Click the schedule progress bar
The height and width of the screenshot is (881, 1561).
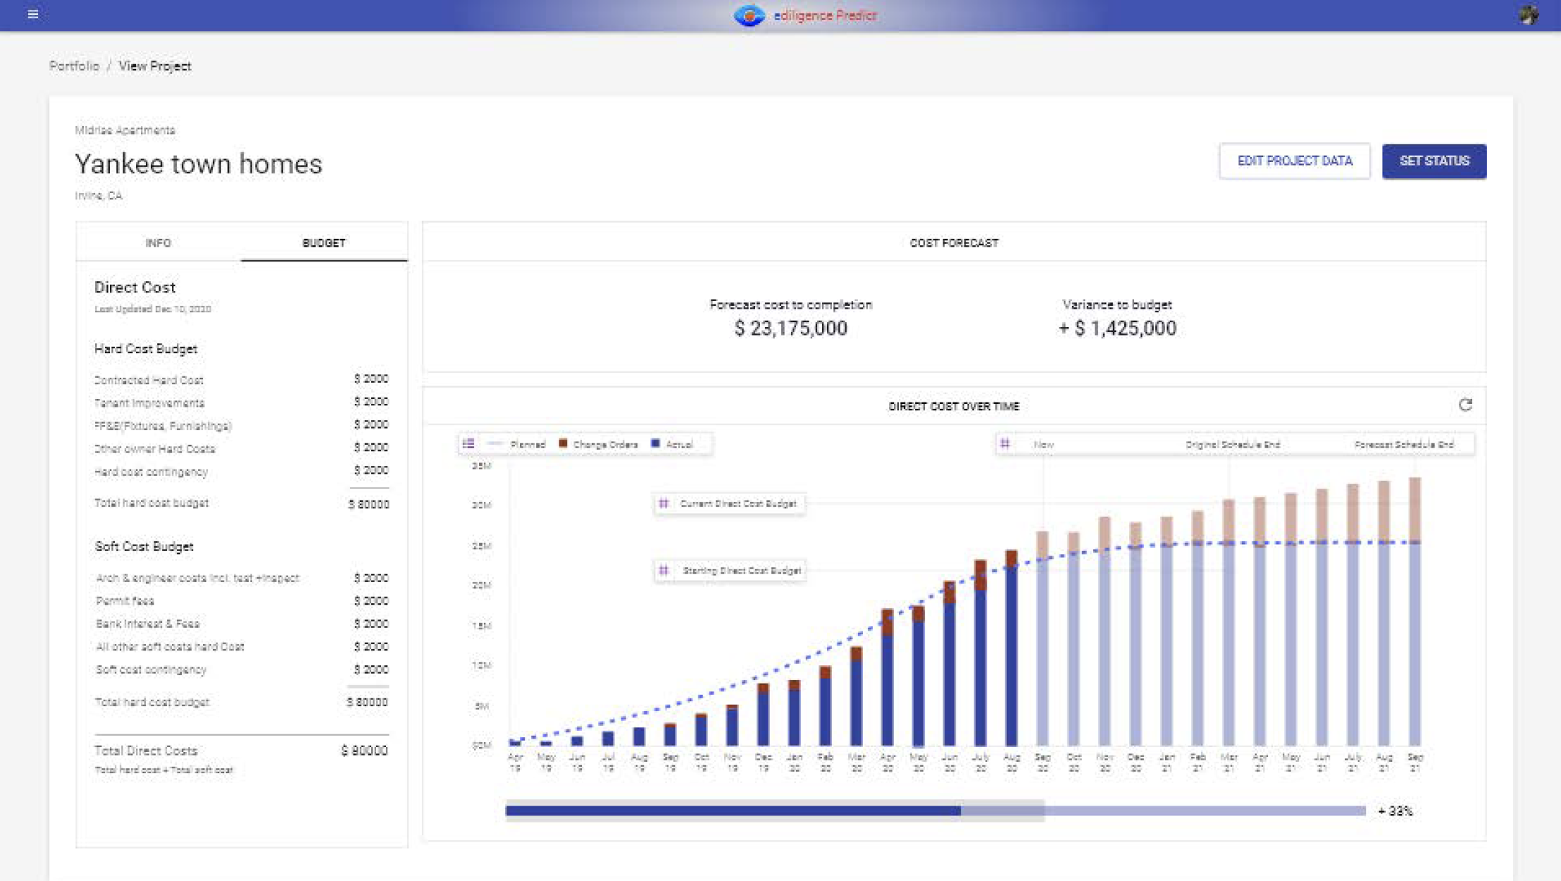[935, 811]
